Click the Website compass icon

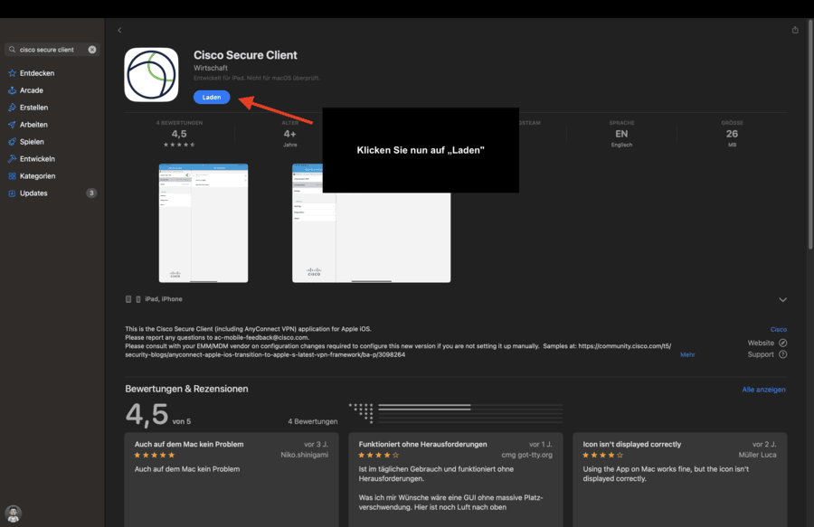[783, 343]
